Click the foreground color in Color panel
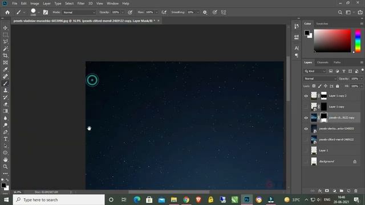The width and height of the screenshot is (365, 205). pos(307,33)
